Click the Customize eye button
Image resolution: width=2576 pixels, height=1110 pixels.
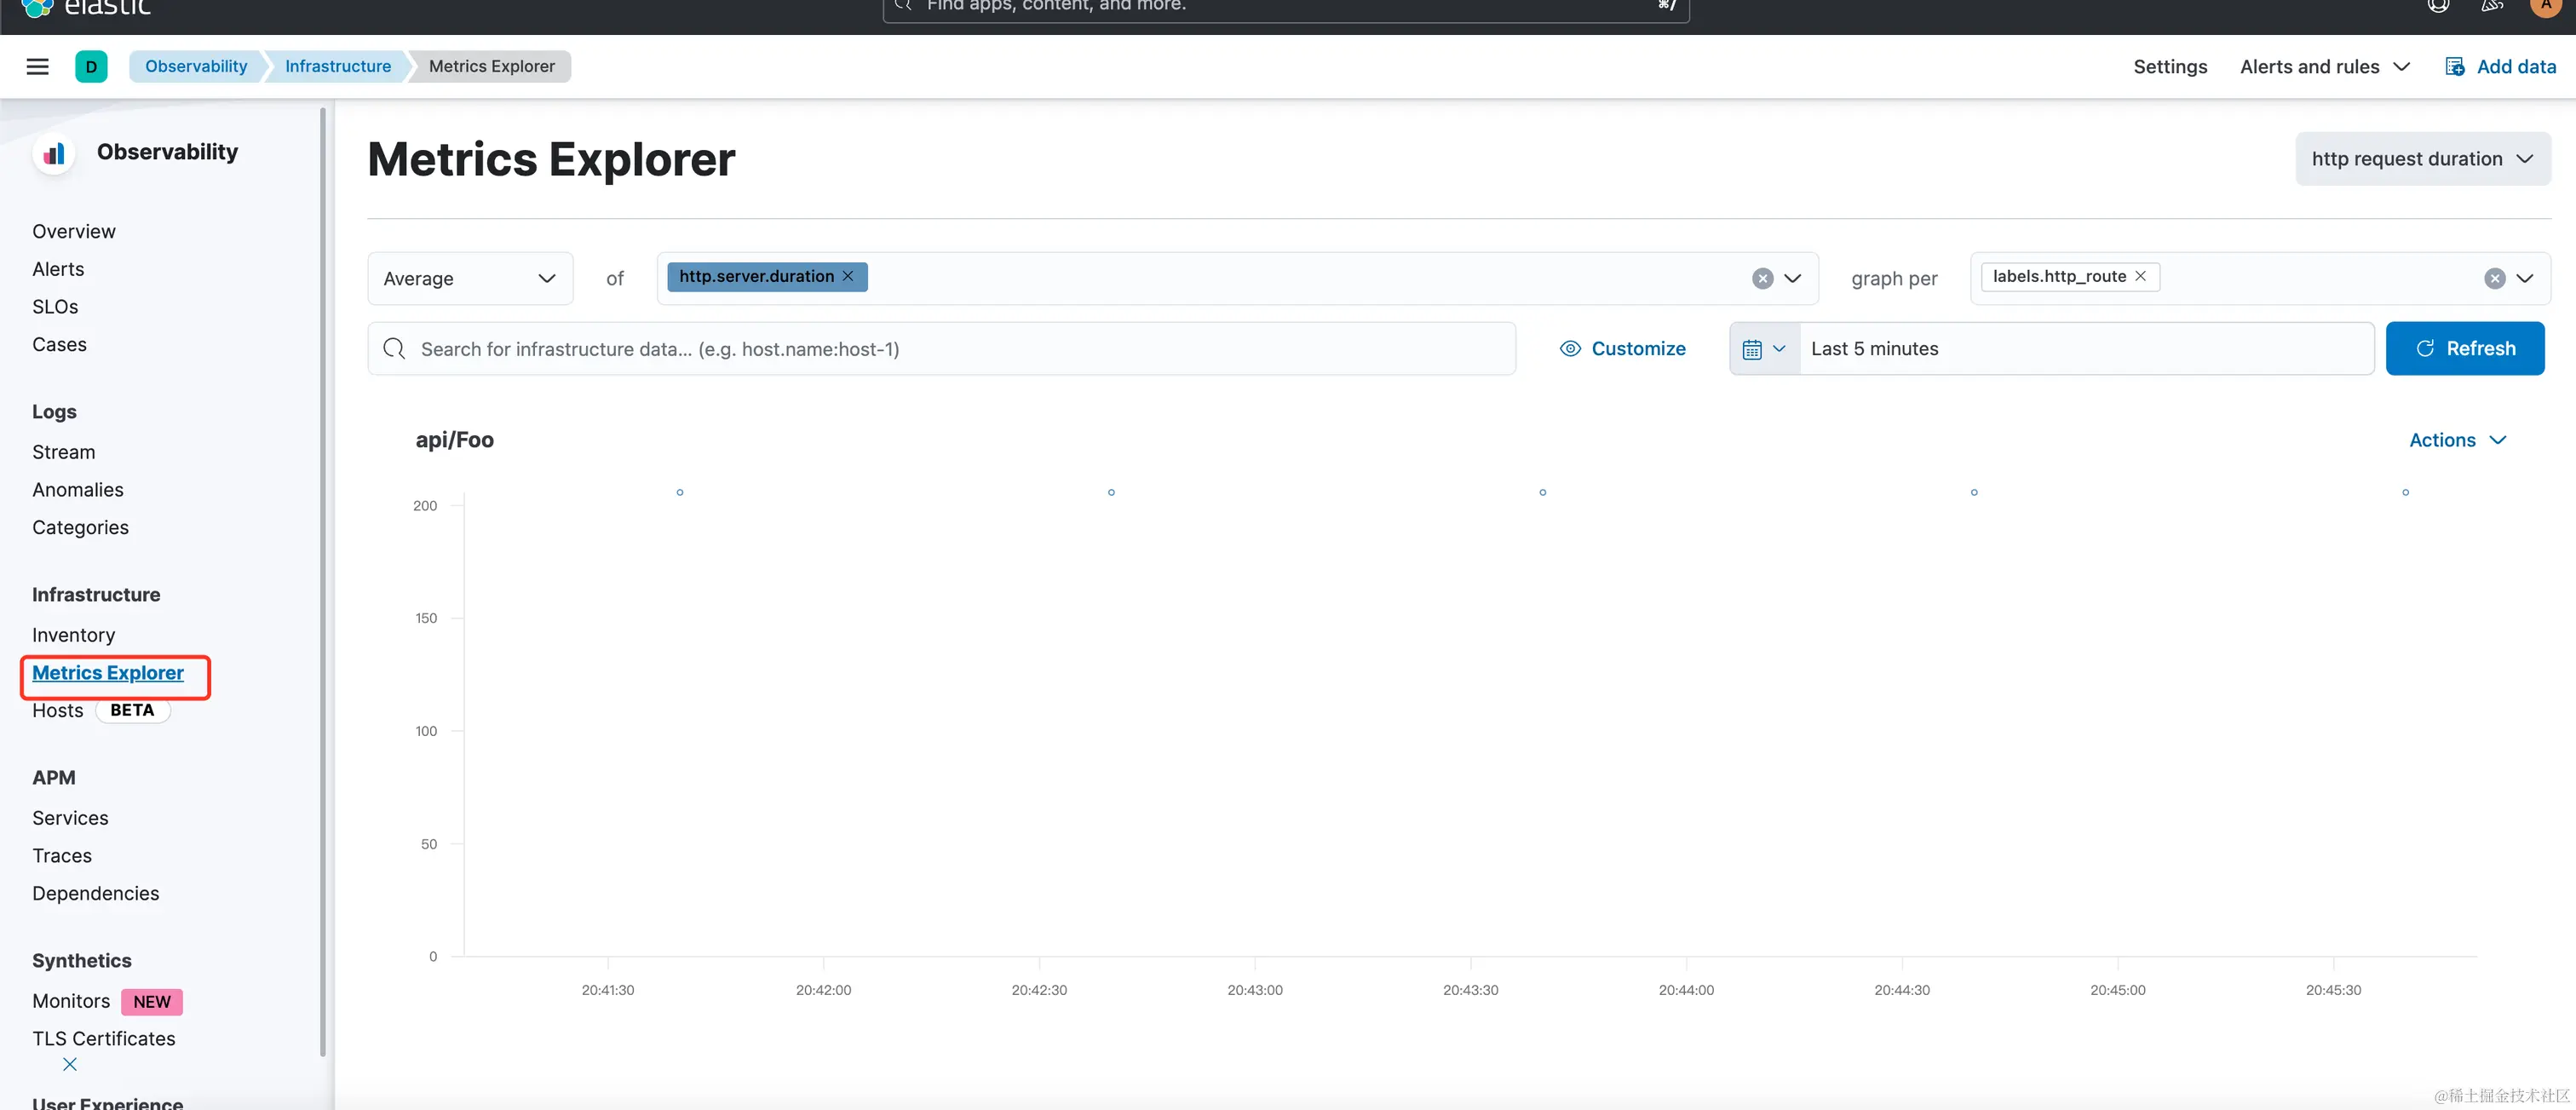1622,348
